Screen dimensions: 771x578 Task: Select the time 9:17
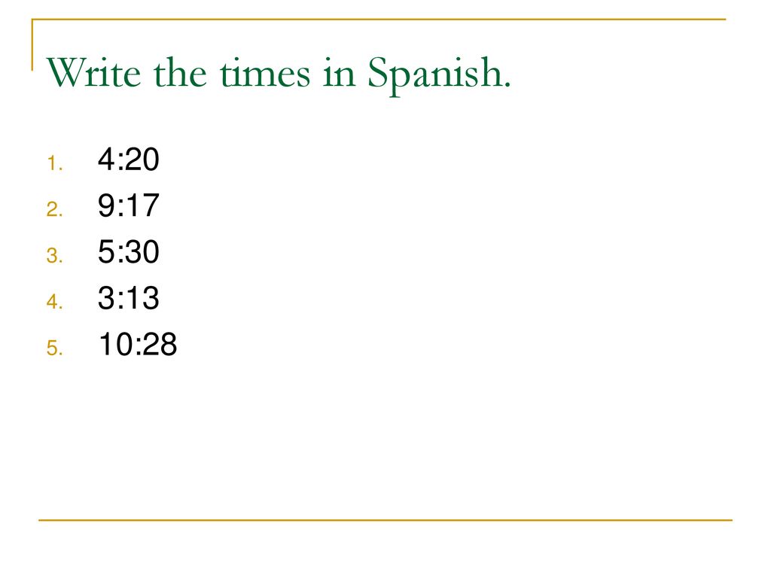click(128, 205)
